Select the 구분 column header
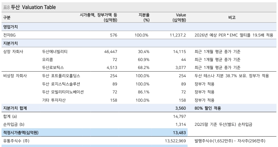Viewport: 278px width, 147px height. (7, 17)
